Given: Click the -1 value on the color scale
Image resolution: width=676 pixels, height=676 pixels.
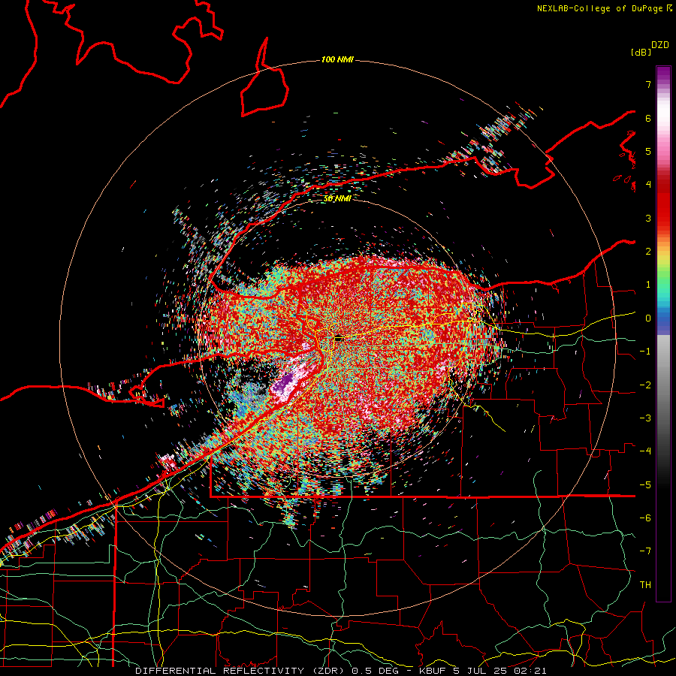Looking at the screenshot, I should 645,352.
